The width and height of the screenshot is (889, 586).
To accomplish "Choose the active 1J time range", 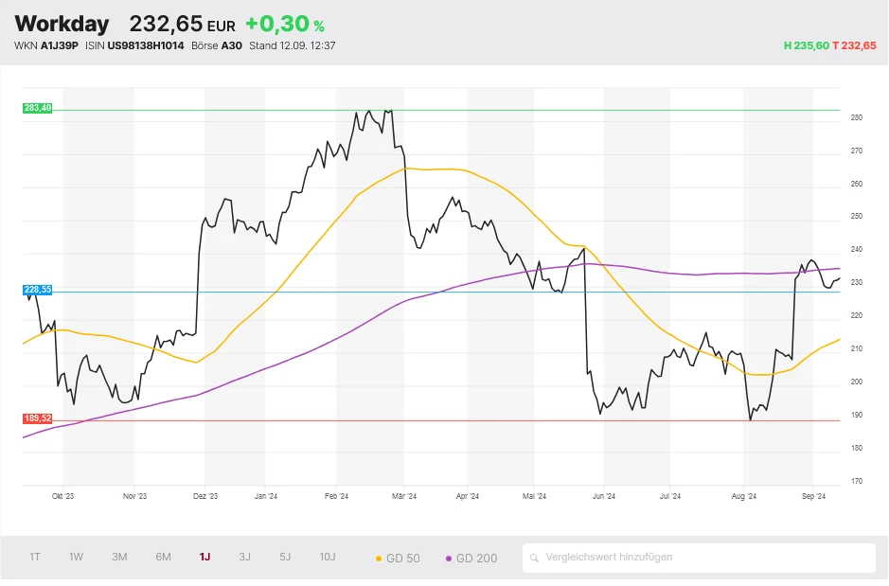I will point(204,557).
